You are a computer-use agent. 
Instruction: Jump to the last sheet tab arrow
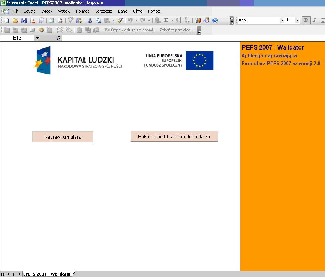pyautogui.click(x=20, y=274)
